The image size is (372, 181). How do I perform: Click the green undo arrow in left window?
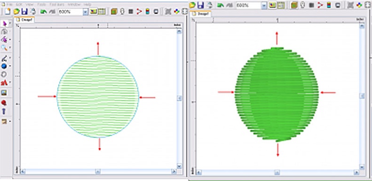point(43,12)
